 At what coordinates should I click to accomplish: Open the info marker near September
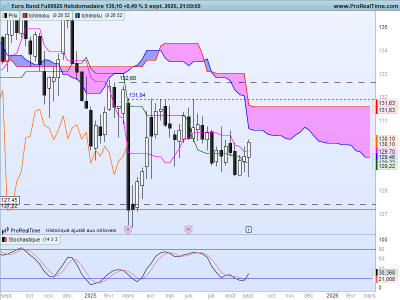[x=248, y=229]
